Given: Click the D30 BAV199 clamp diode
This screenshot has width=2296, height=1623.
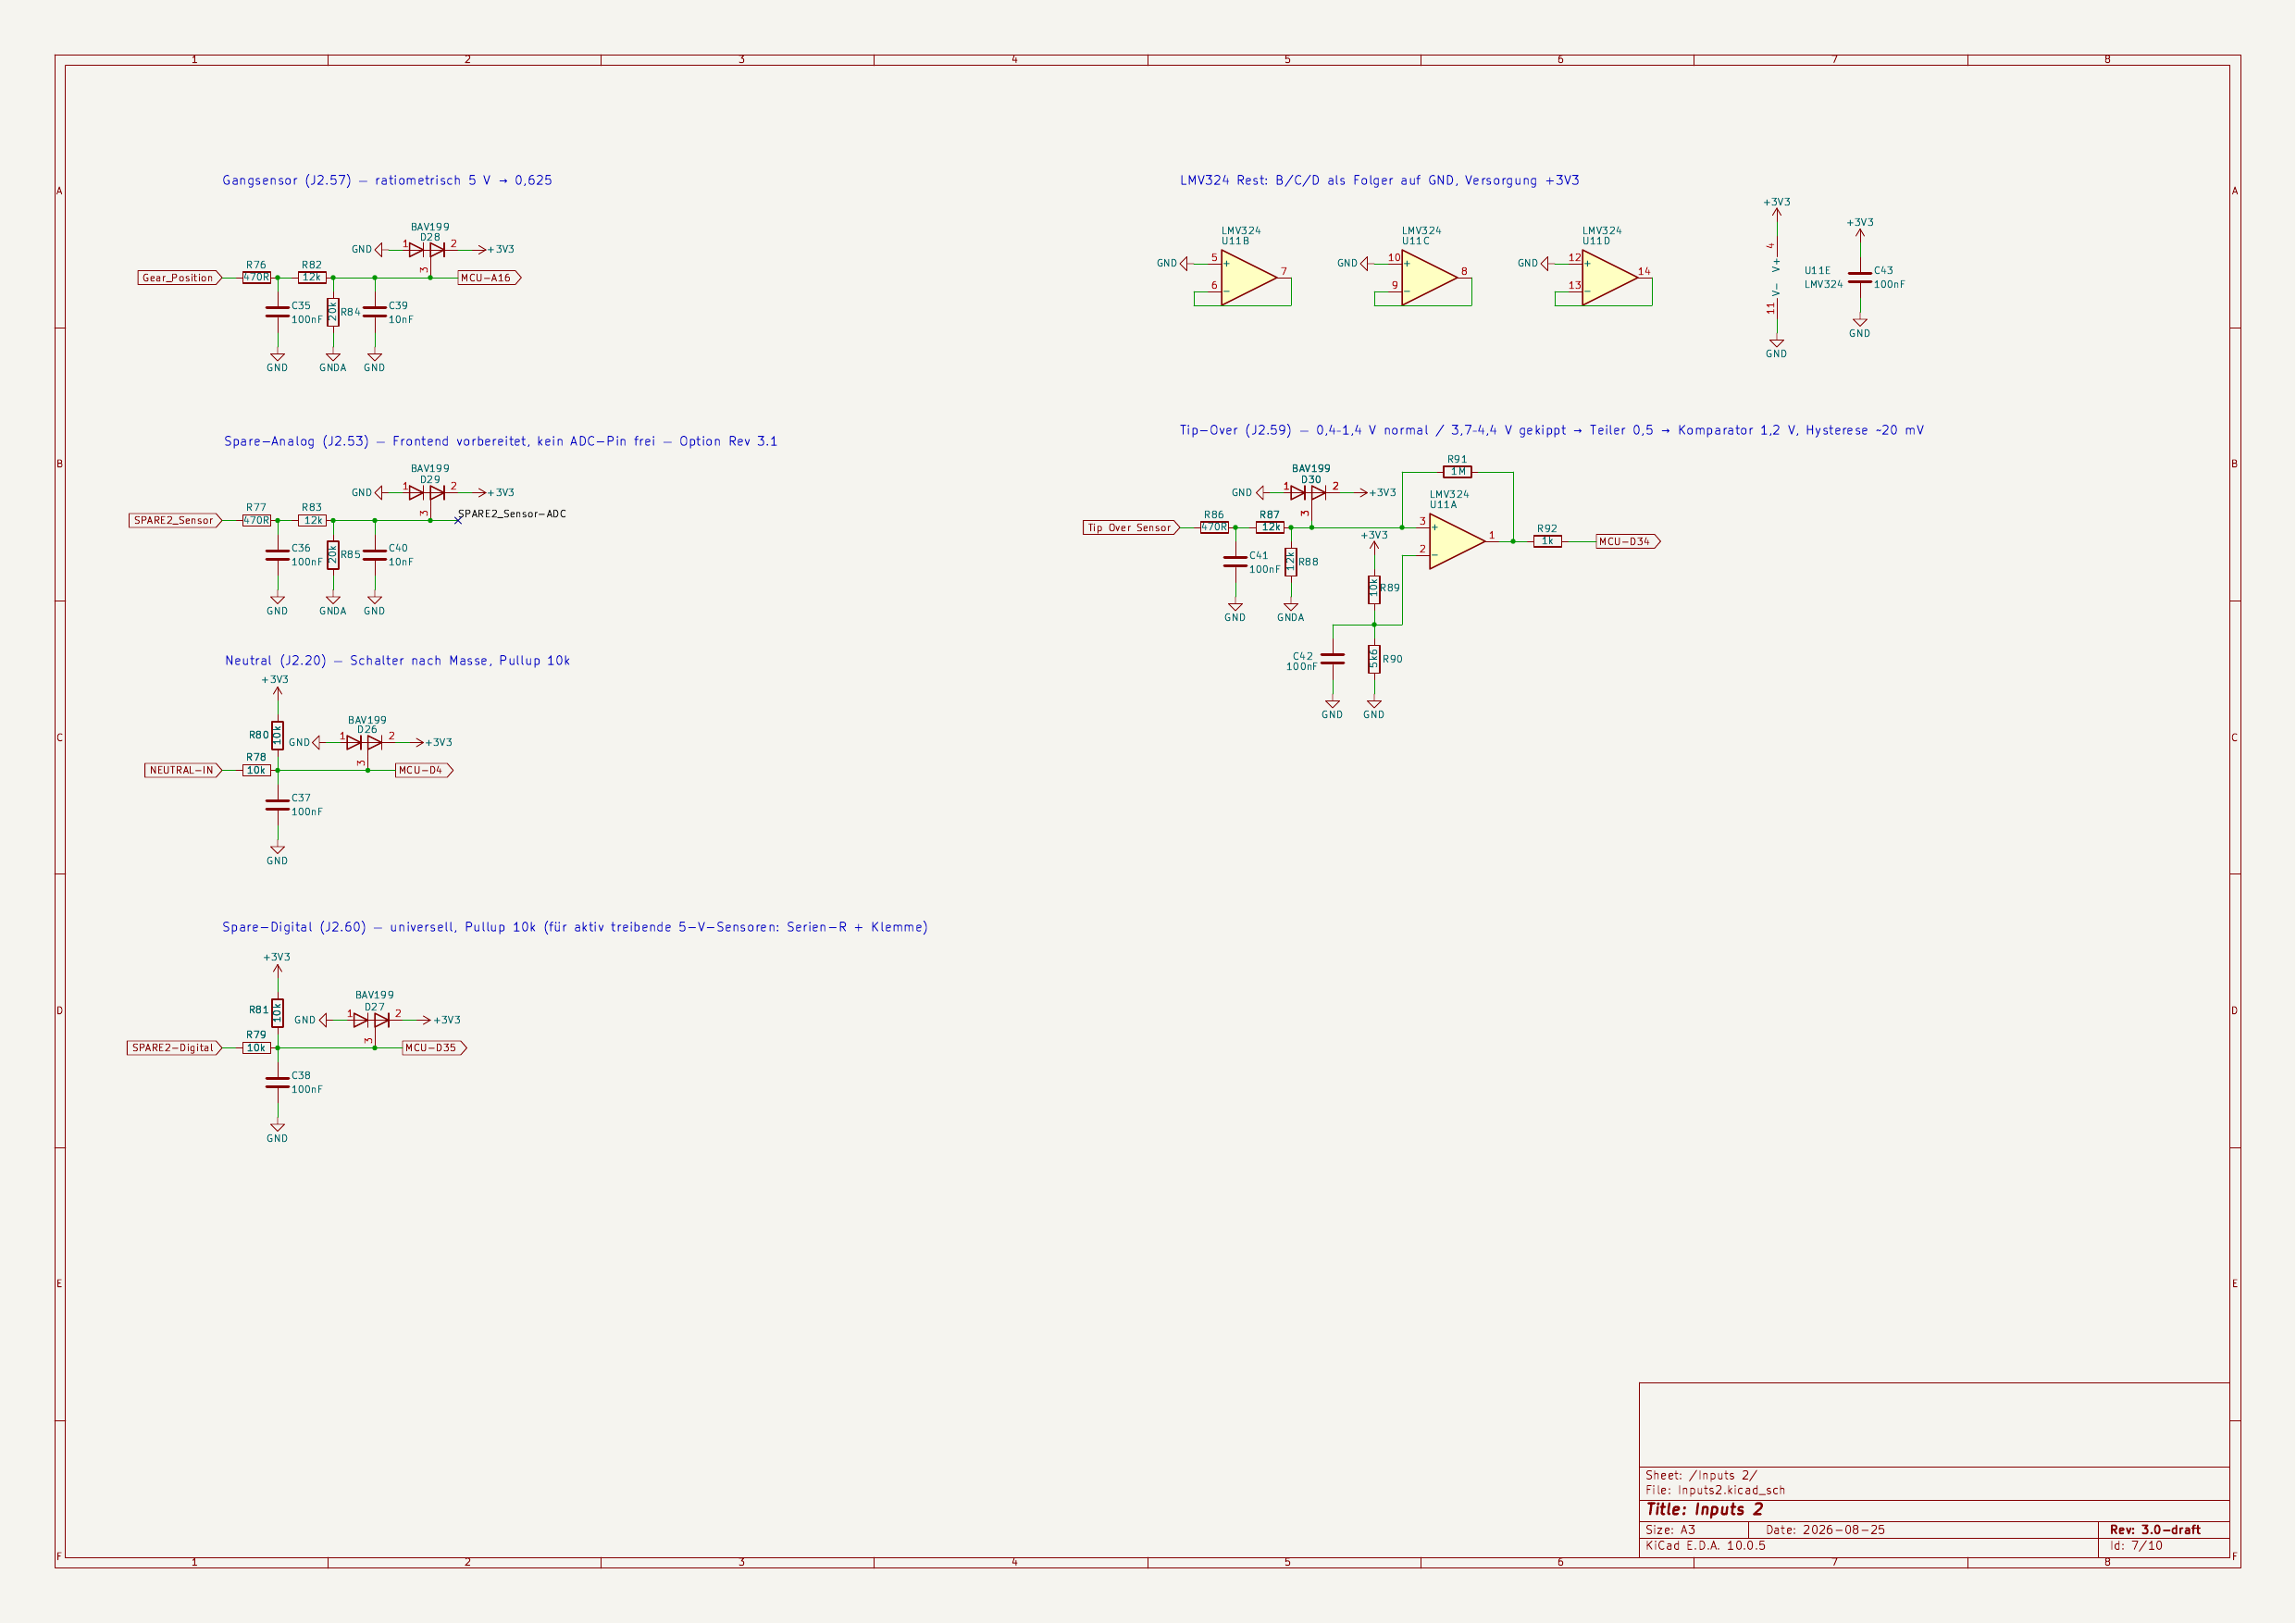Looking at the screenshot, I should 1309,492.
